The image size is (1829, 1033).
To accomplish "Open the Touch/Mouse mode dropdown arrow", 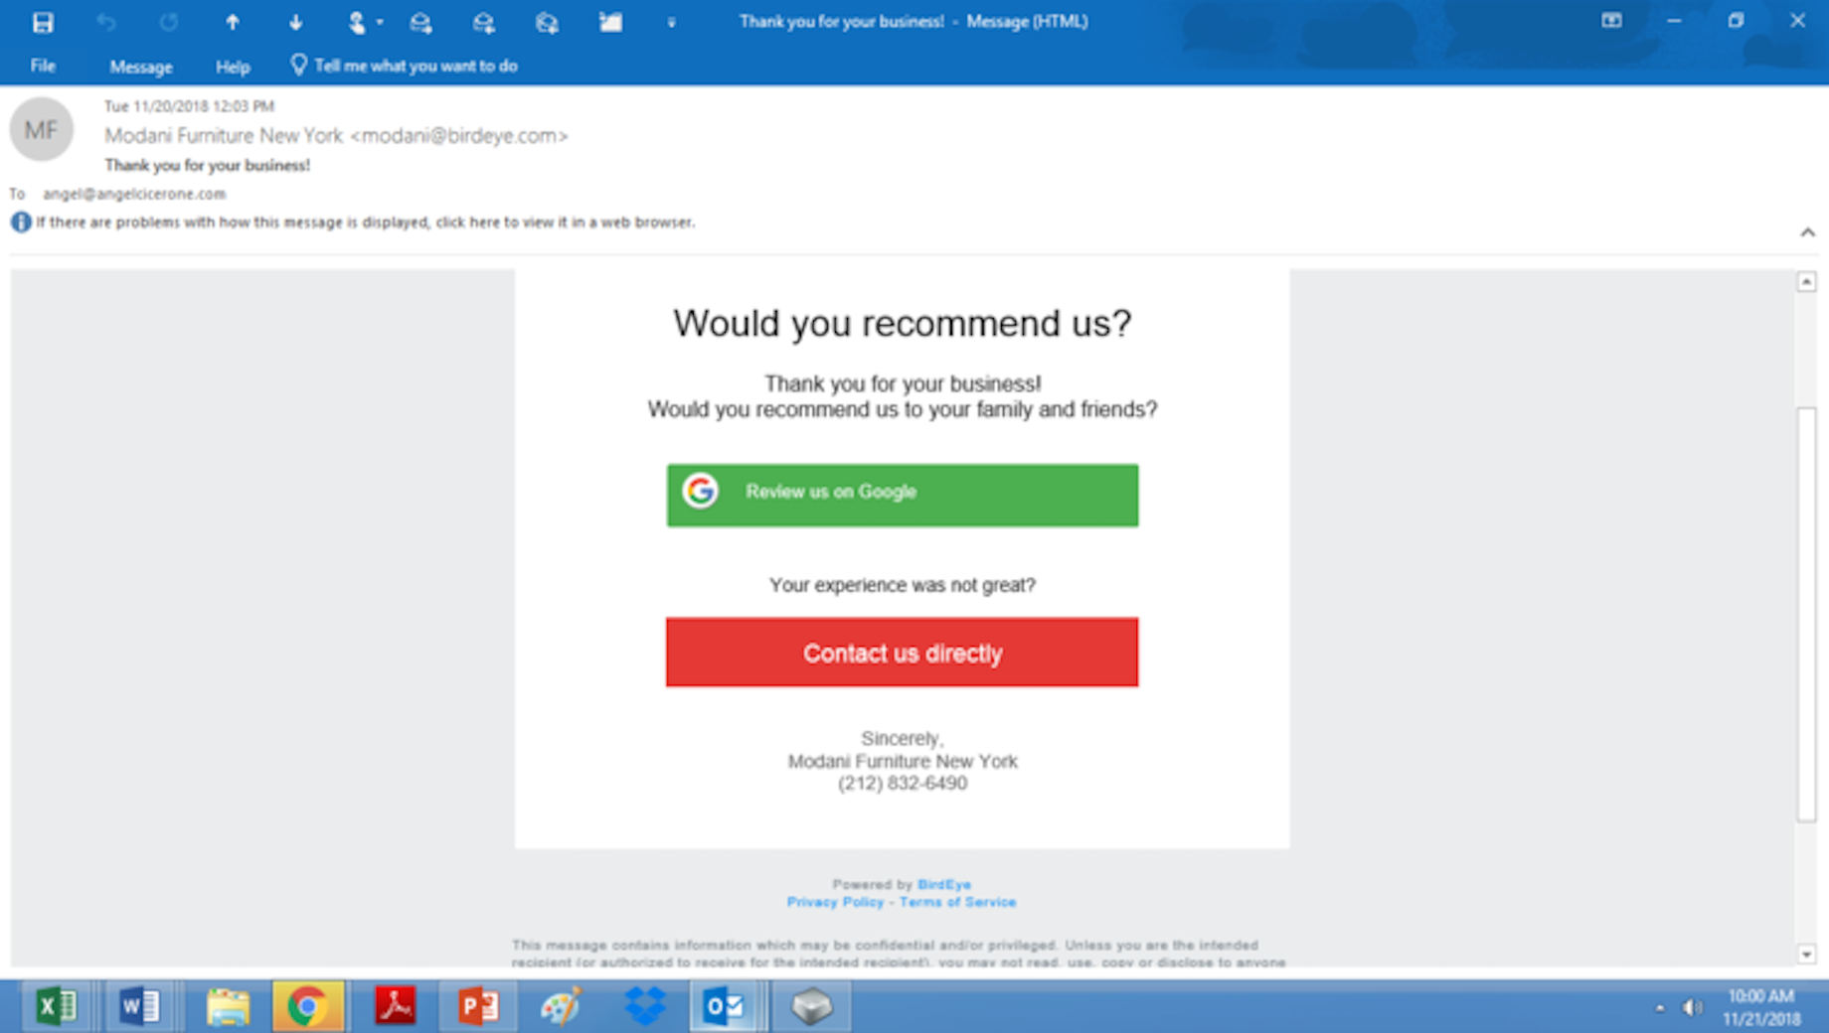I will [380, 22].
